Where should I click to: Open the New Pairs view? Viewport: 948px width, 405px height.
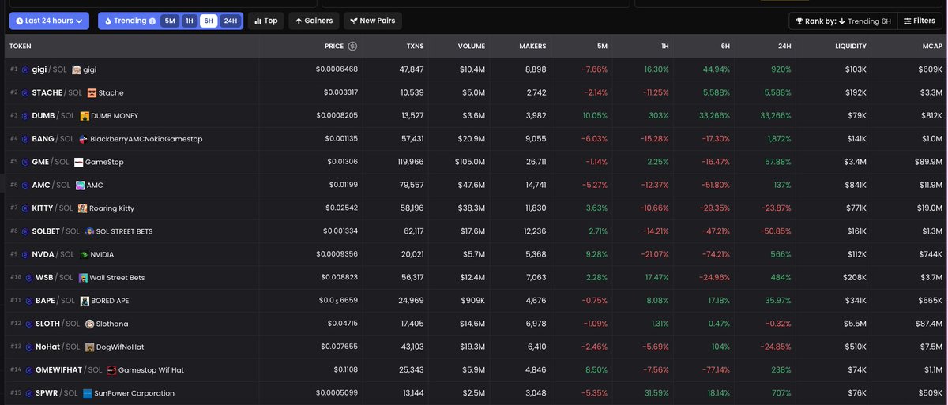click(373, 21)
